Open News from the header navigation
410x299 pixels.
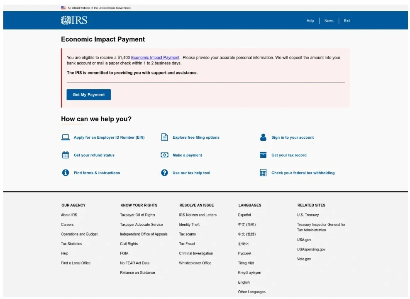(x=329, y=21)
